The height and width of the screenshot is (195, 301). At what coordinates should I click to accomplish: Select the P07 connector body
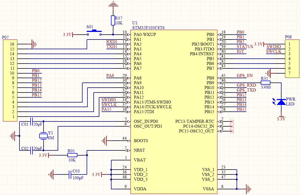click(x=10, y=81)
